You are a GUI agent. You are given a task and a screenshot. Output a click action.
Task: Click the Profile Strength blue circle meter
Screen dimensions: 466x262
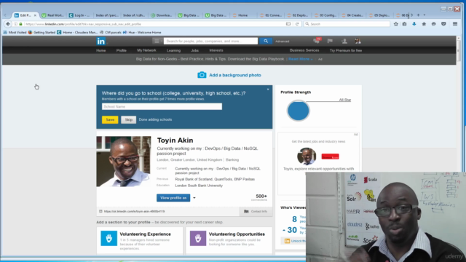click(298, 111)
